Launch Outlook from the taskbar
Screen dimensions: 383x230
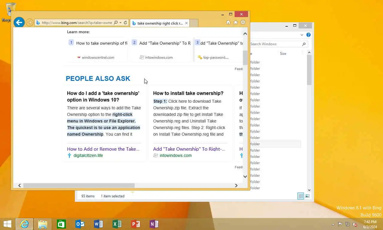click(80, 224)
